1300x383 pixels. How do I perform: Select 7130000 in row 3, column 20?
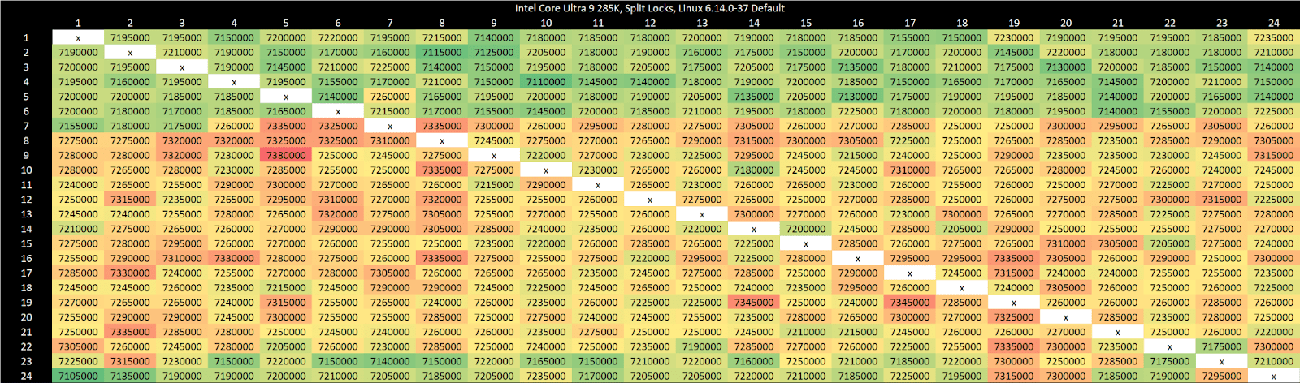(x=1066, y=67)
